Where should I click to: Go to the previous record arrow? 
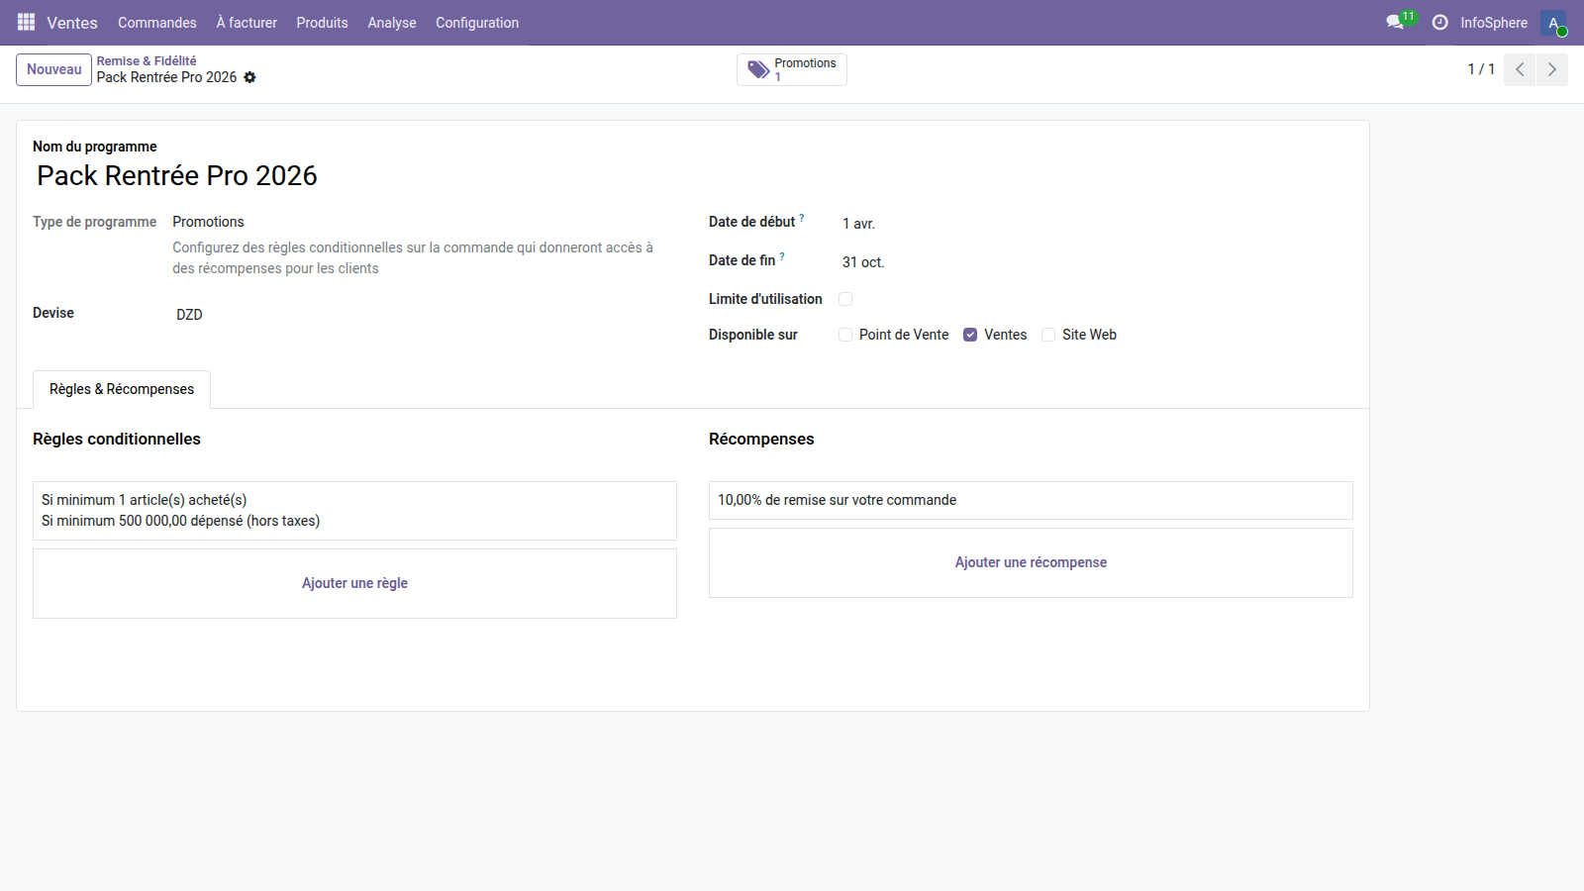pos(1519,69)
